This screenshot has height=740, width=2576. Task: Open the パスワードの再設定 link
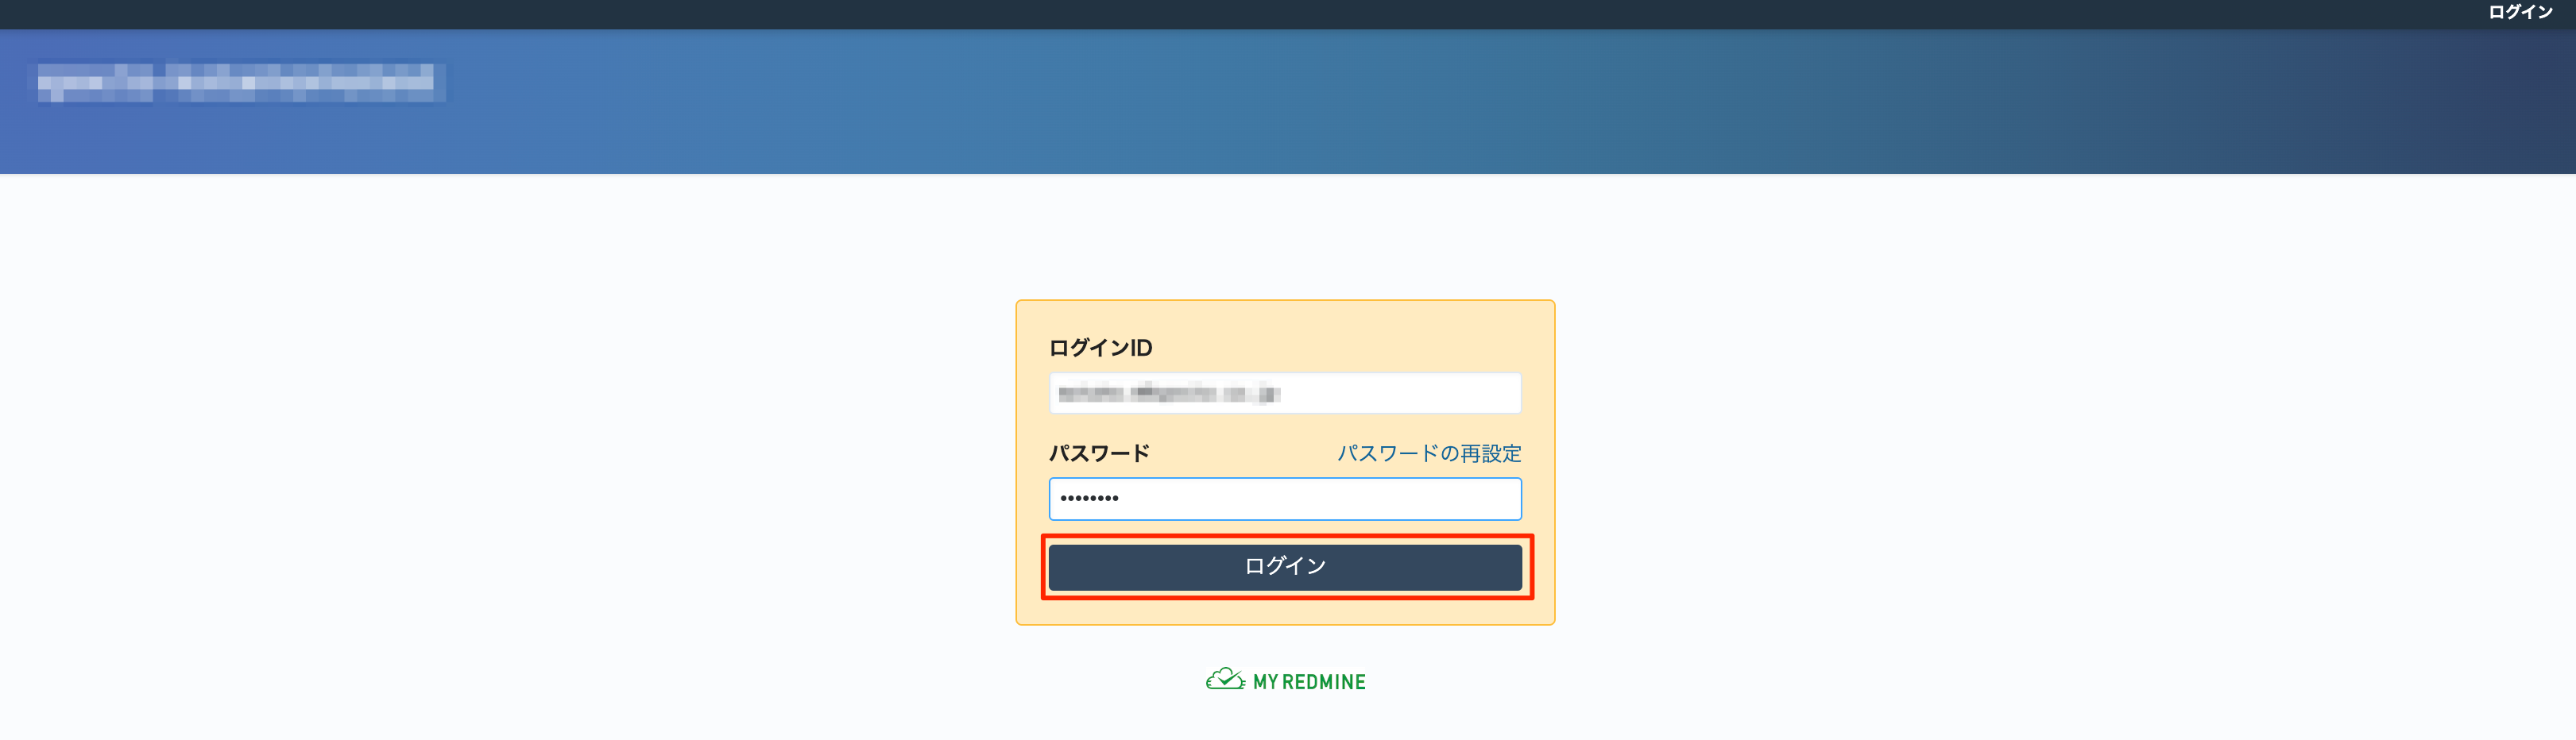(x=1429, y=453)
